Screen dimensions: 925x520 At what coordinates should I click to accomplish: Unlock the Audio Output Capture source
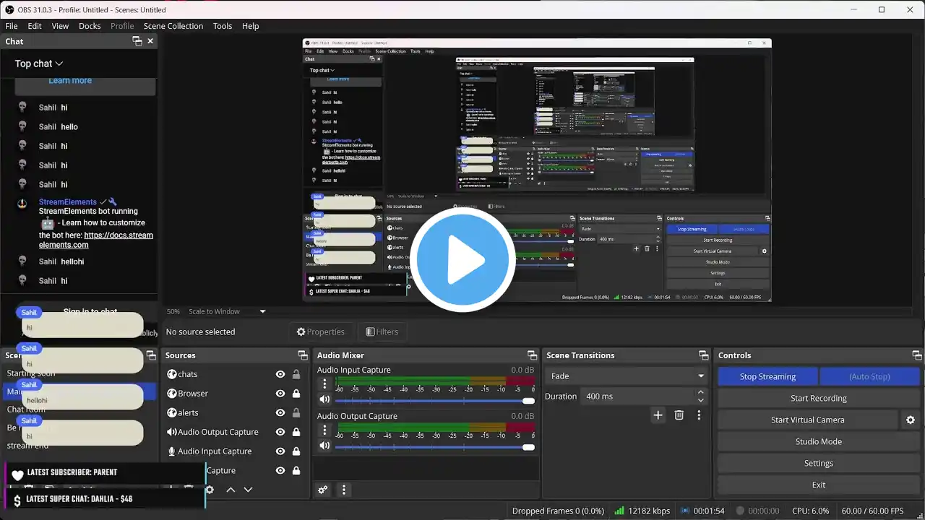click(x=296, y=432)
